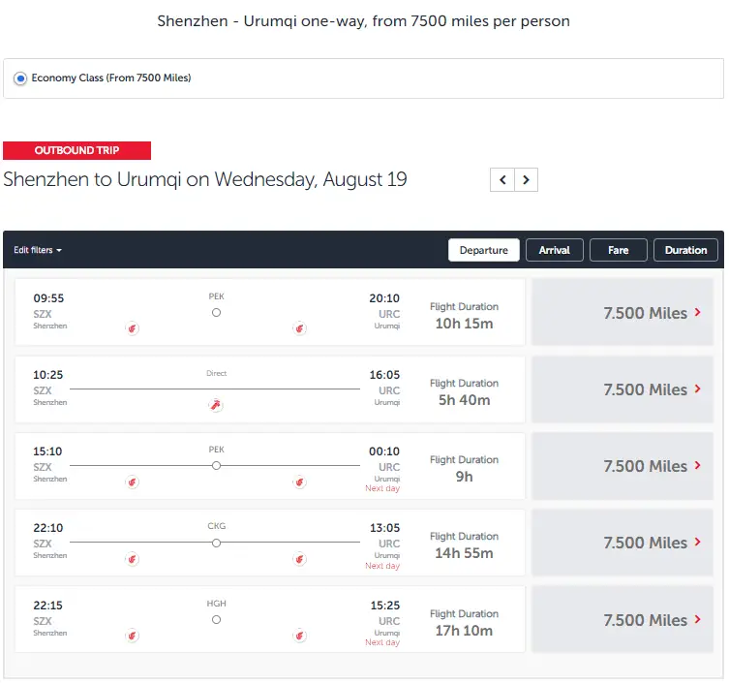Click the 15:25 arrival time
Screen dimensions: 729x684
[384, 606]
